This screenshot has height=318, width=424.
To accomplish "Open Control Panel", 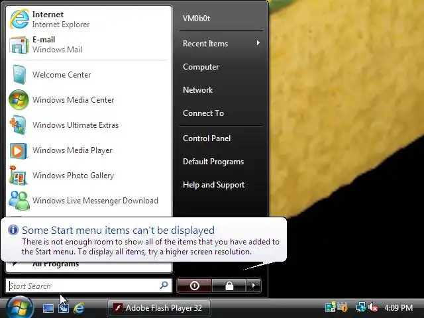I will [x=221, y=138].
